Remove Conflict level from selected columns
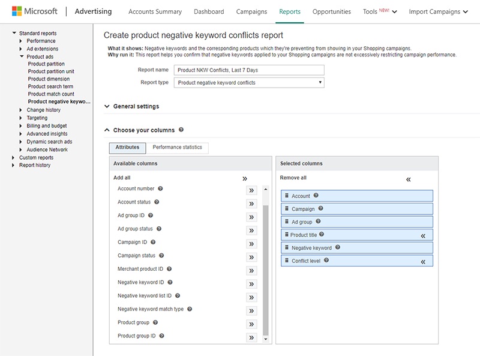 coord(423,262)
